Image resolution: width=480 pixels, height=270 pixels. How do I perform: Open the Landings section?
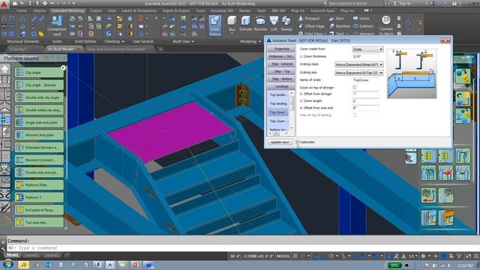[x=281, y=87]
